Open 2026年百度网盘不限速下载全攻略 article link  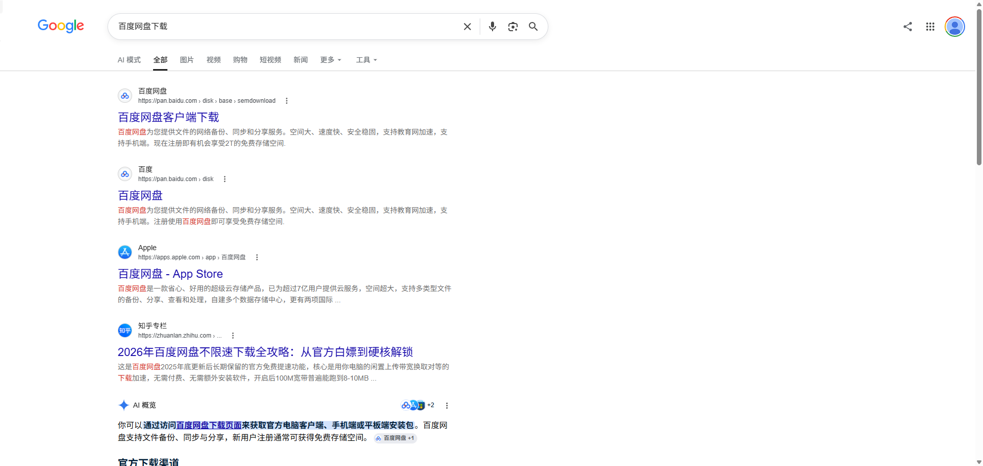(265, 352)
